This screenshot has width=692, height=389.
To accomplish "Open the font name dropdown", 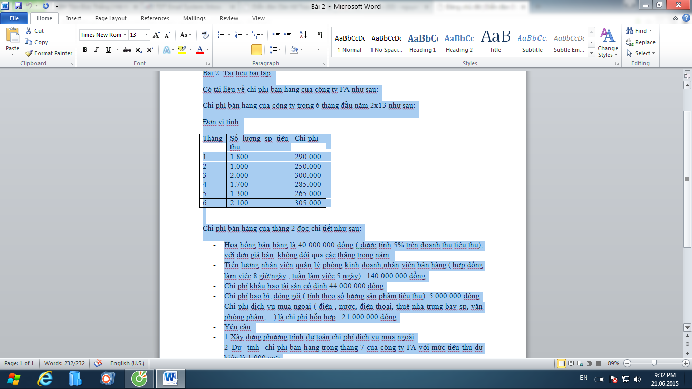I will coord(125,35).
